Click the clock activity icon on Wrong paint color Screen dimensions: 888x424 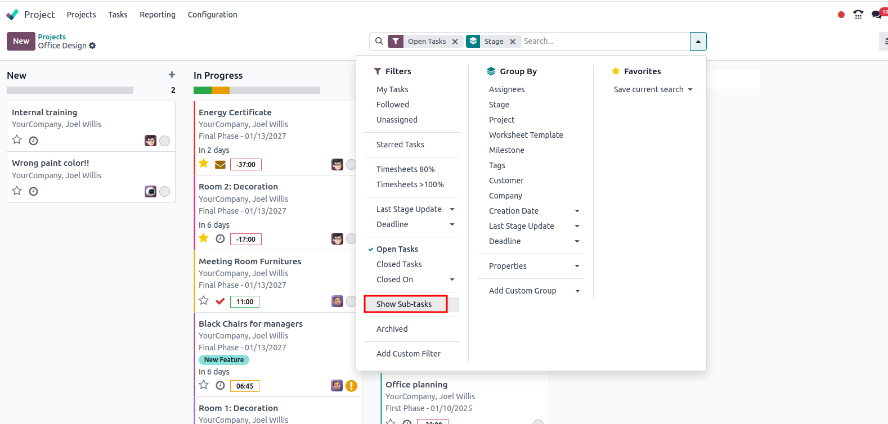tap(34, 191)
